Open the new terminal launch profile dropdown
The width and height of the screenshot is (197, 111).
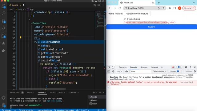coord(96,92)
